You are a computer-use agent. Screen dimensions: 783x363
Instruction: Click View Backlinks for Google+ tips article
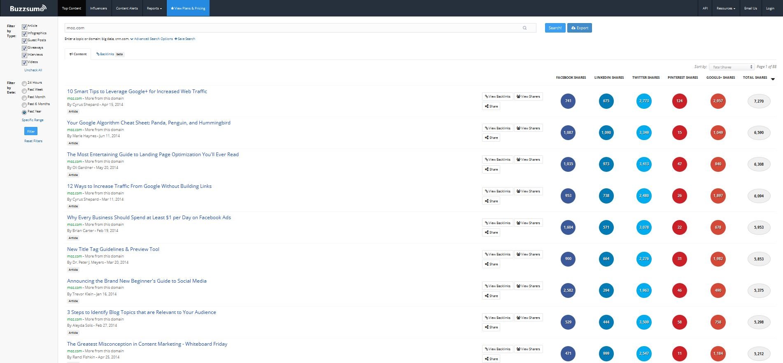pos(497,96)
